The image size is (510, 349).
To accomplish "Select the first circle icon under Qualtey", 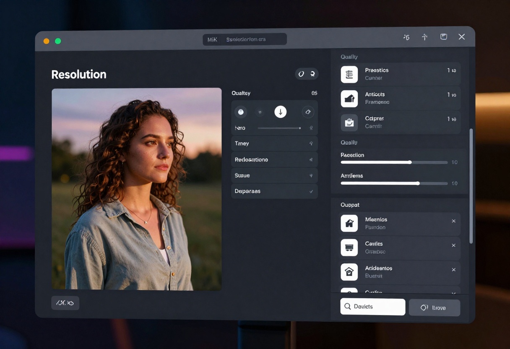I will (x=241, y=112).
